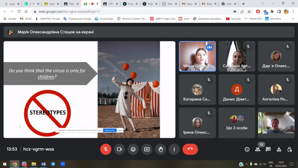Unmute the microphone in call controls
This screenshot has width=298, height=168.
click(106, 149)
